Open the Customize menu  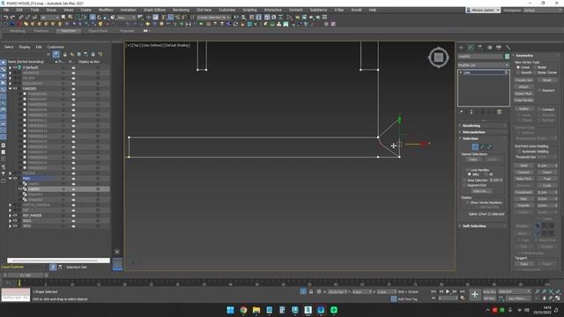click(x=227, y=10)
